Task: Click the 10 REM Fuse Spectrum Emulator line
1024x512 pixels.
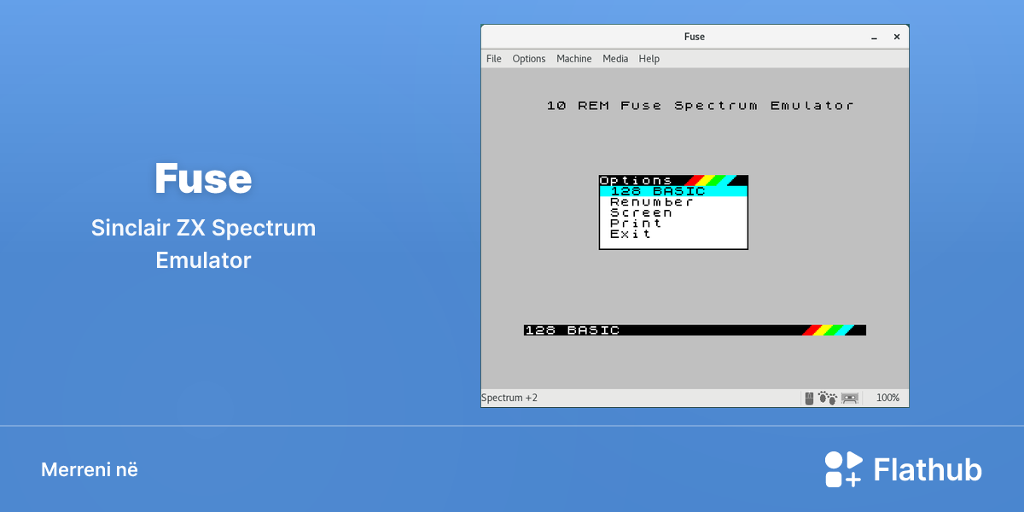Action: tap(701, 106)
